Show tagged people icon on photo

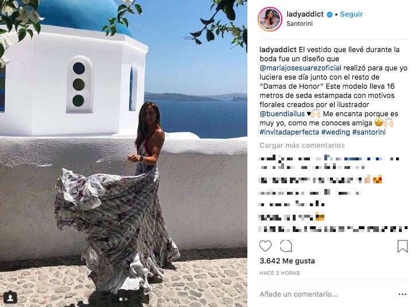point(10,297)
